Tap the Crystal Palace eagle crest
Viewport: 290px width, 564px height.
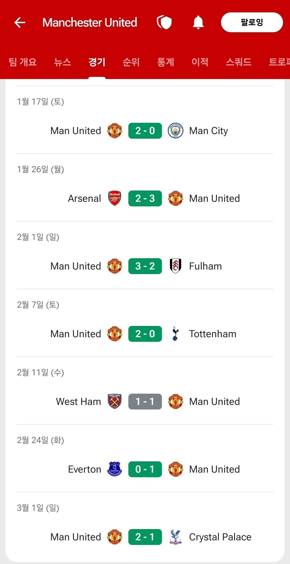175,537
